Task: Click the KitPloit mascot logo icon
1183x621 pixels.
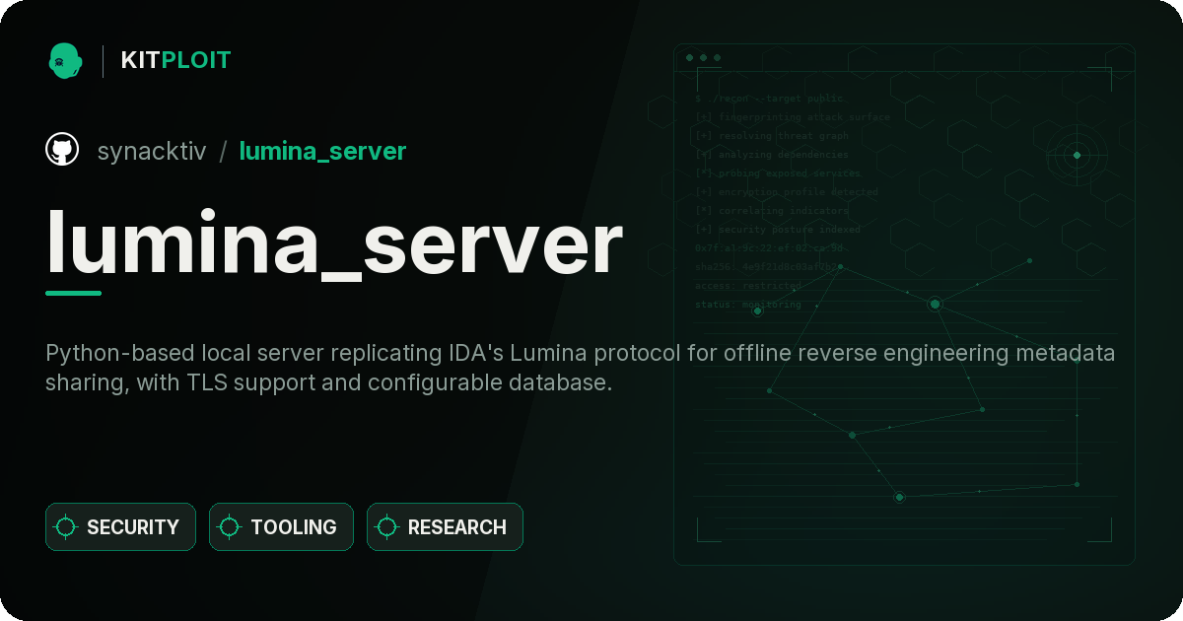Action: pyautogui.click(x=65, y=60)
